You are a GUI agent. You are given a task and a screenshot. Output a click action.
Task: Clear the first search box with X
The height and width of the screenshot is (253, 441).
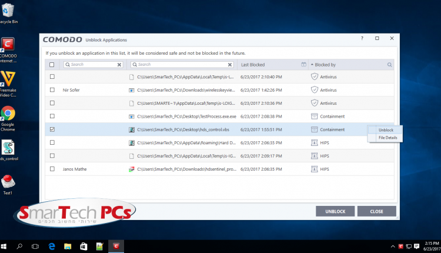(x=119, y=65)
